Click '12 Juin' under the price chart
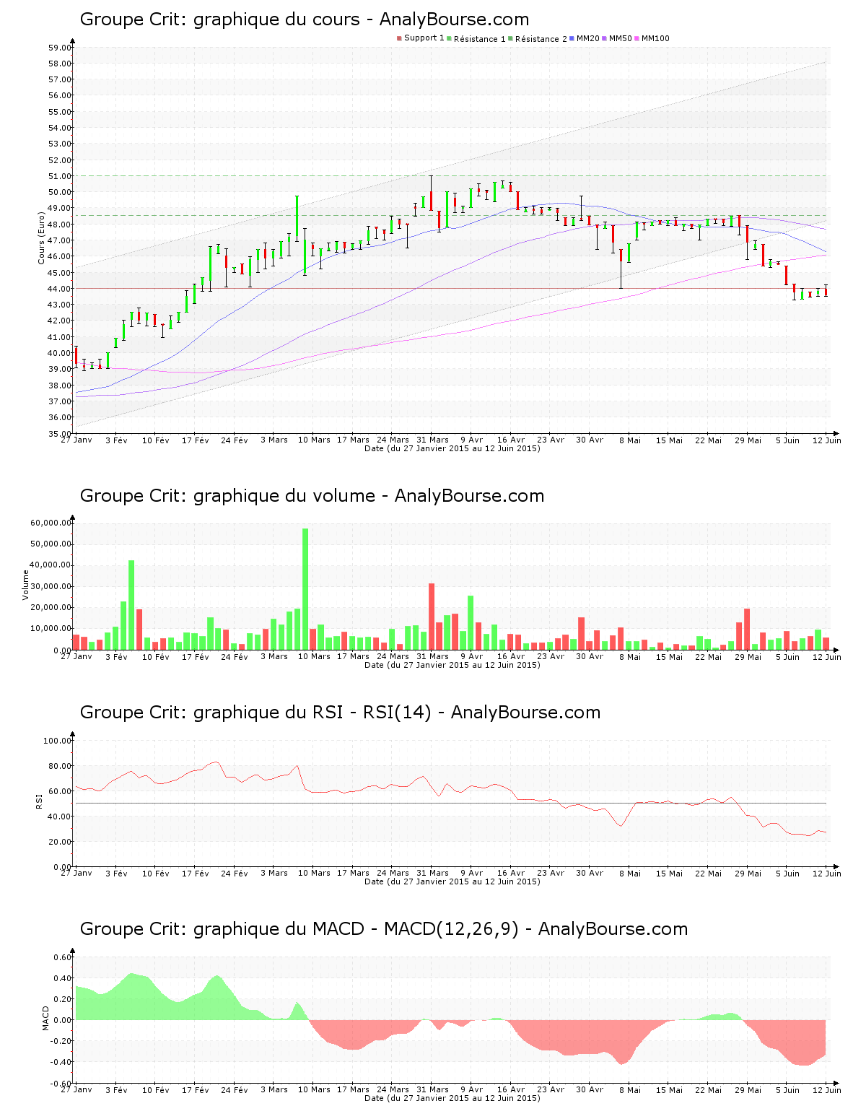This screenshot has width=866, height=1119. (827, 440)
